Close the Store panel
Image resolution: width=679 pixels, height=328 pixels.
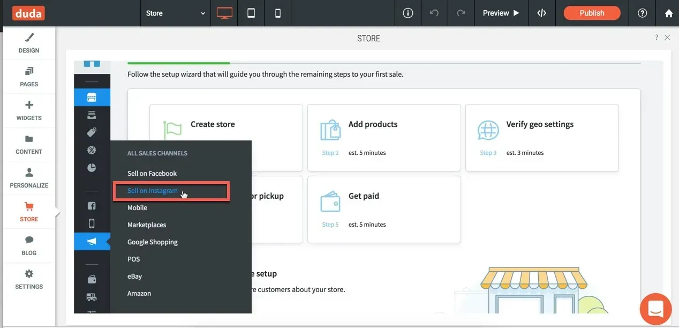(667, 38)
